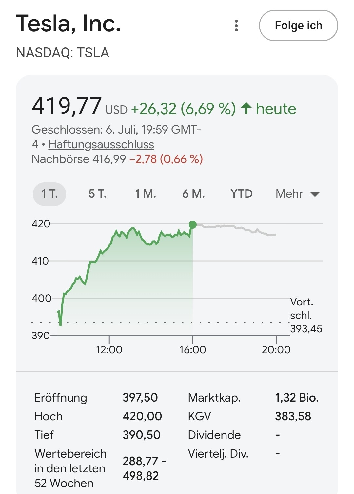The width and height of the screenshot is (354, 494).
Task: Click the green shaded area of the price chart
Action: click(138, 288)
